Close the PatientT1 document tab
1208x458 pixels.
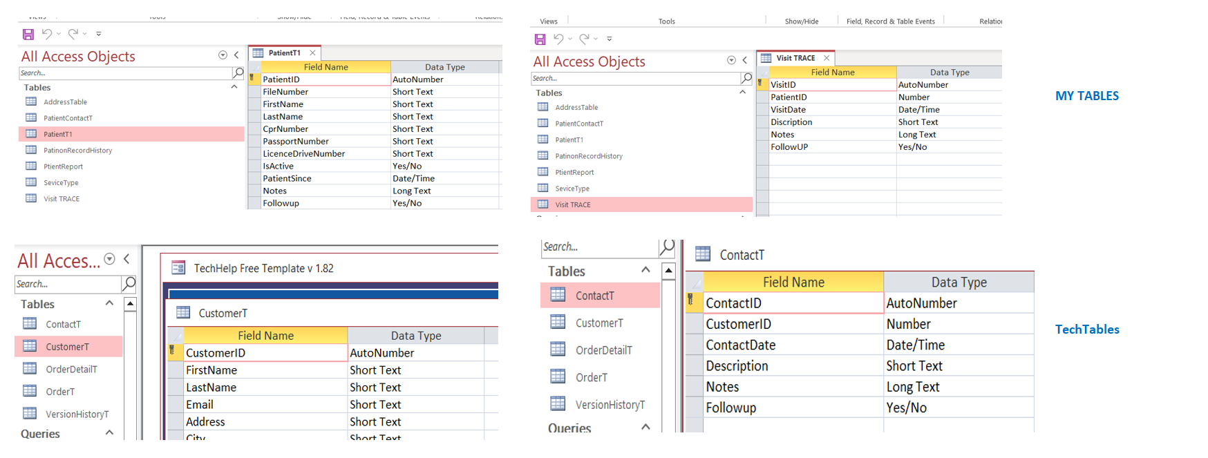312,53
